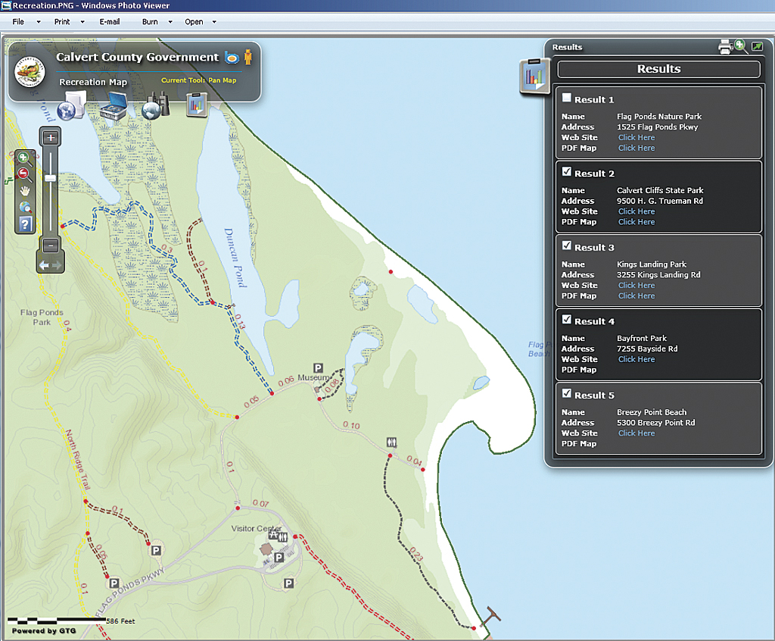Uncheck the Result 3 checkbox
Viewport: 775px width, 641px height.
pos(566,245)
